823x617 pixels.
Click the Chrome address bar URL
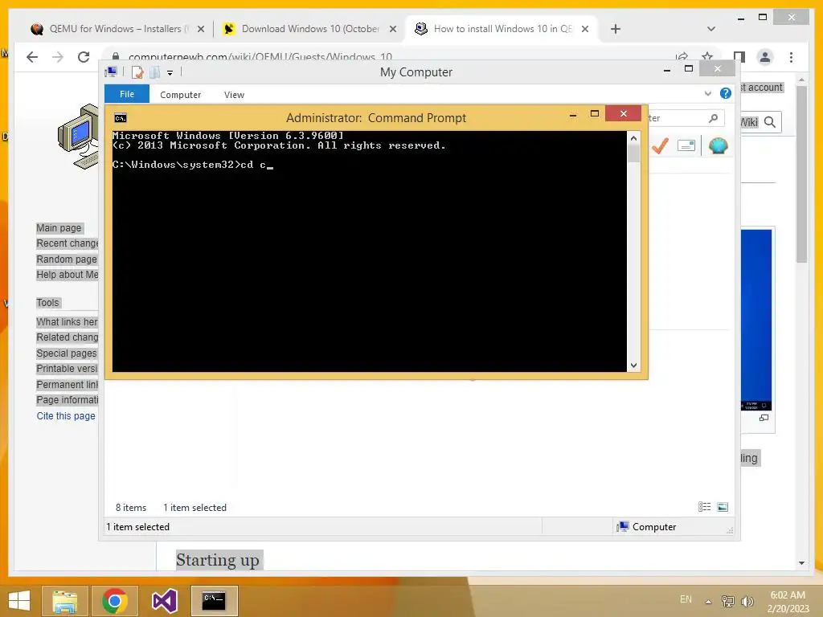260,57
